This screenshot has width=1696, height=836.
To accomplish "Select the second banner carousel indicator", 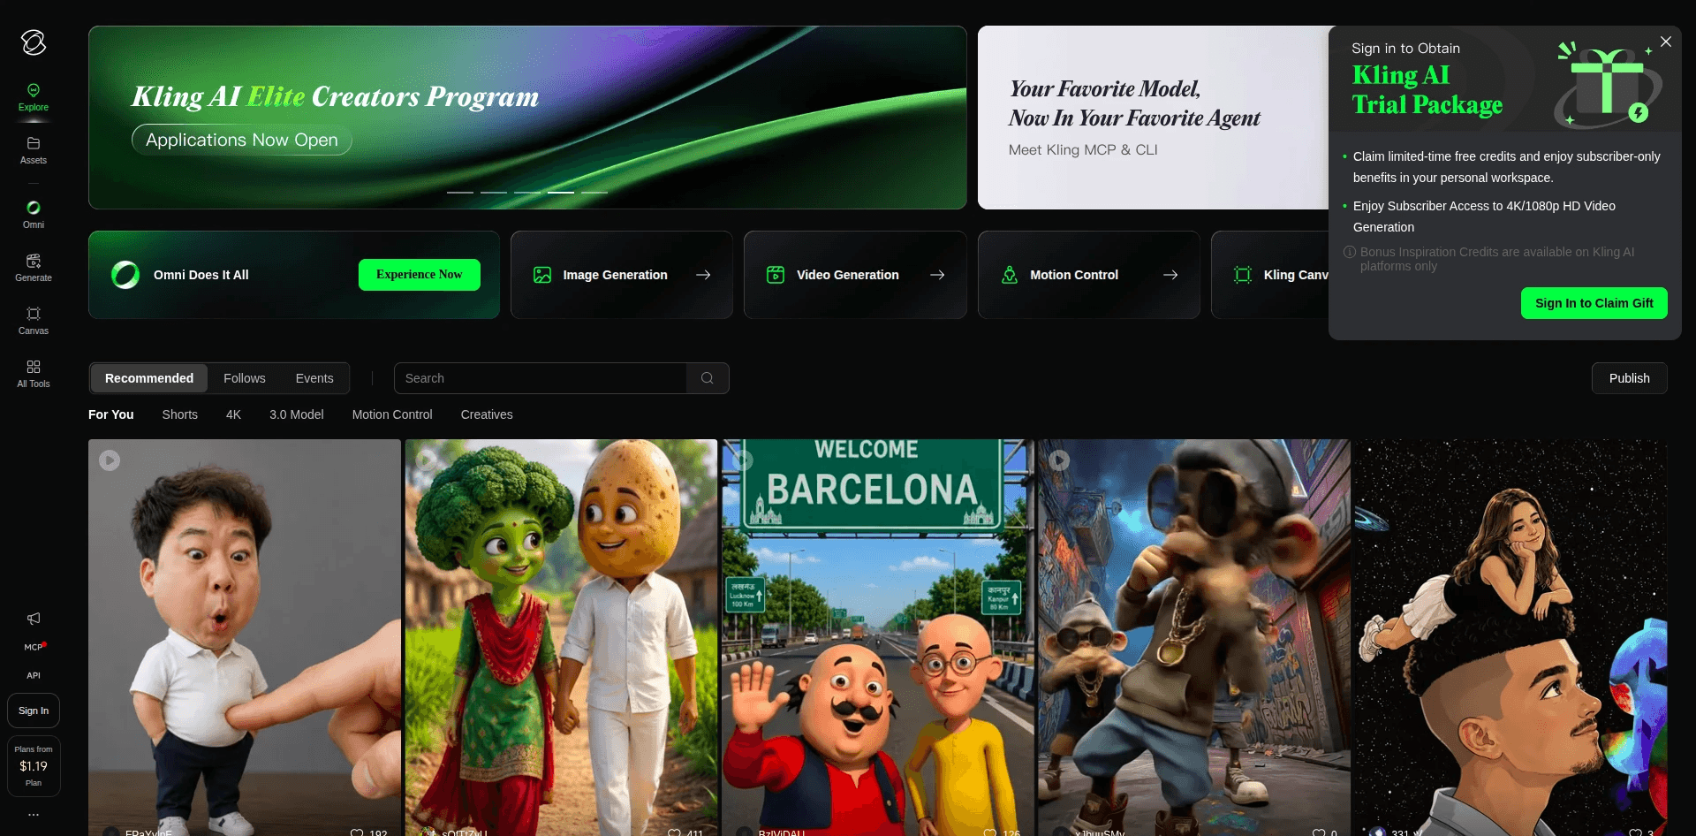I will pos(494,192).
